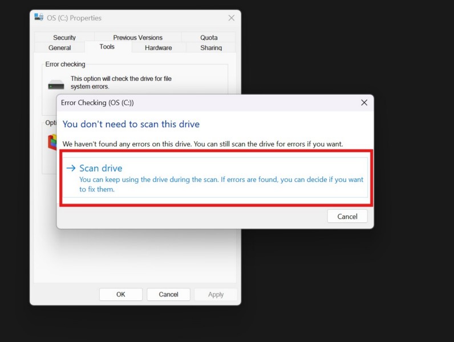
Task: Click the drive icon in Error checking section
Action: (x=56, y=84)
